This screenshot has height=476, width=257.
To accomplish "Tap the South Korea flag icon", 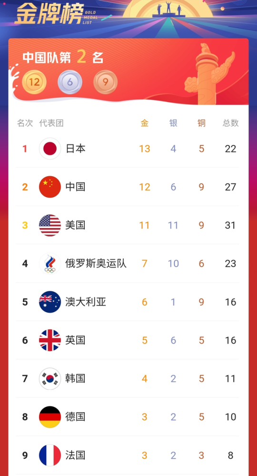I will point(50,378).
